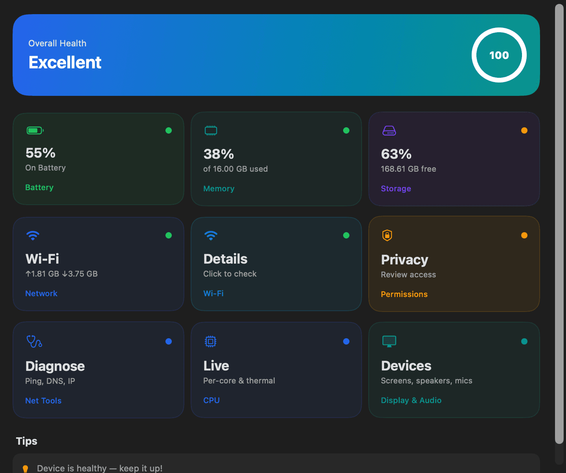Open the Memory link label
This screenshot has width=566, height=473.
point(219,189)
